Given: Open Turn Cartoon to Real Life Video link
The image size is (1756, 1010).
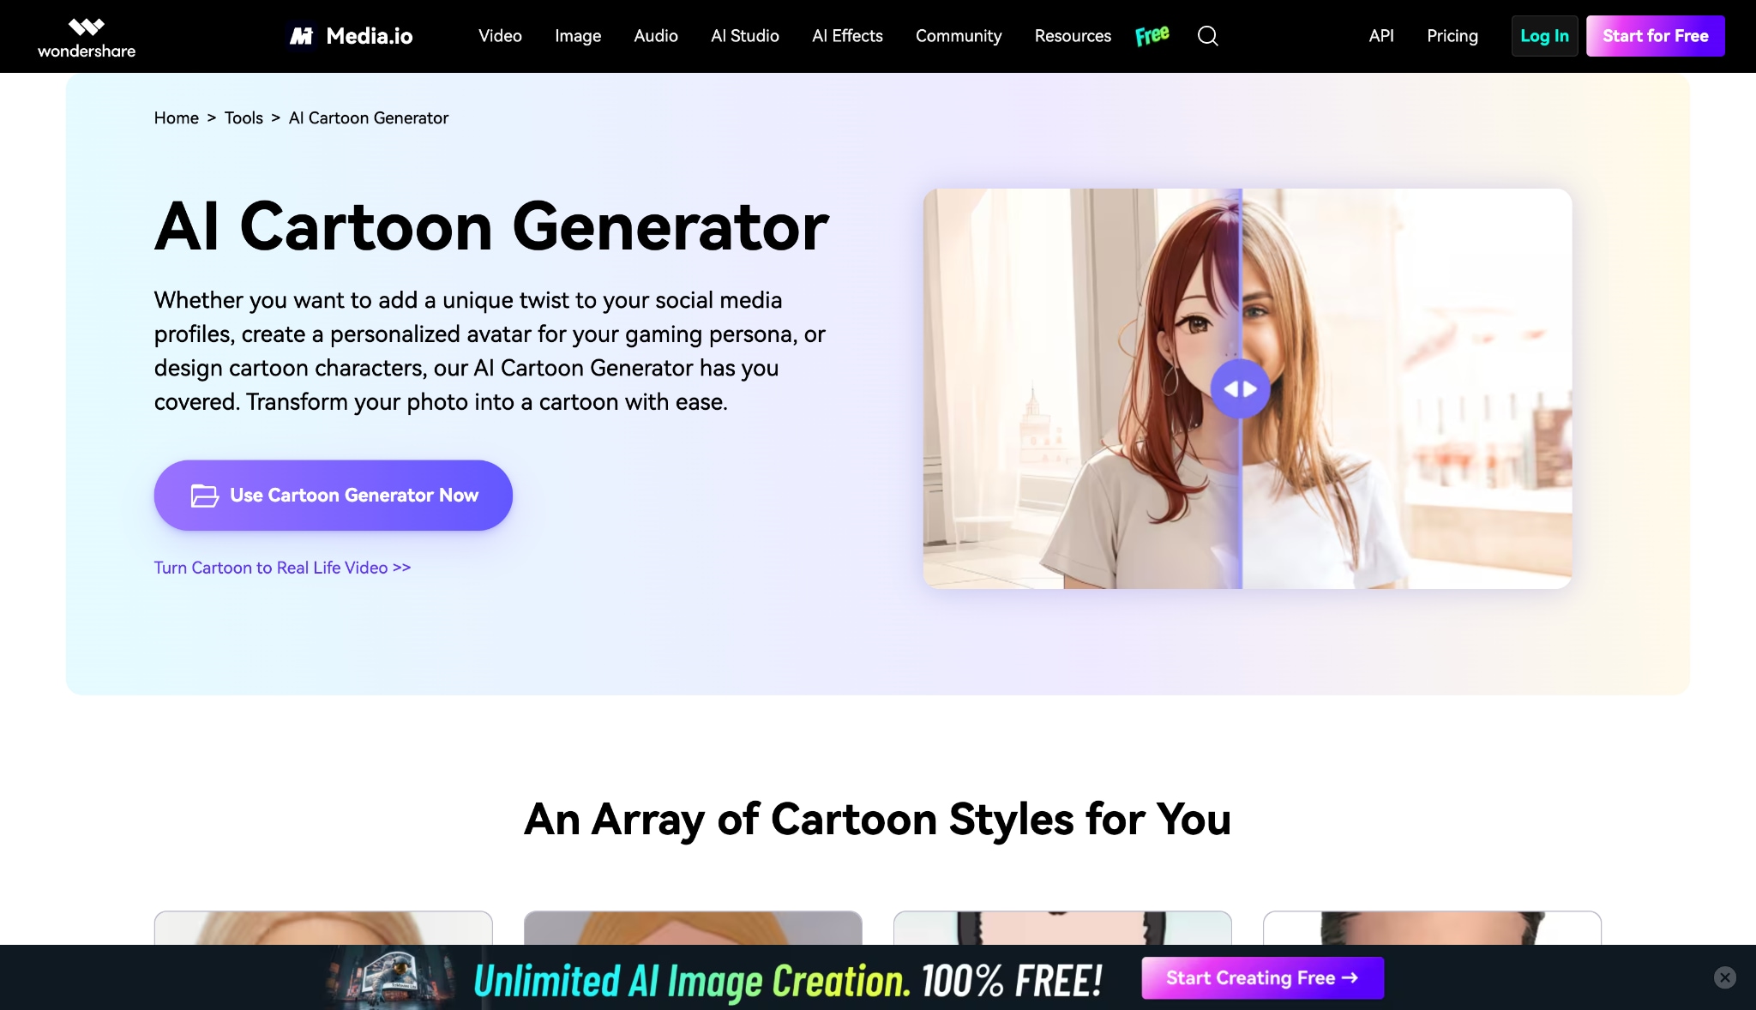Looking at the screenshot, I should (282, 568).
